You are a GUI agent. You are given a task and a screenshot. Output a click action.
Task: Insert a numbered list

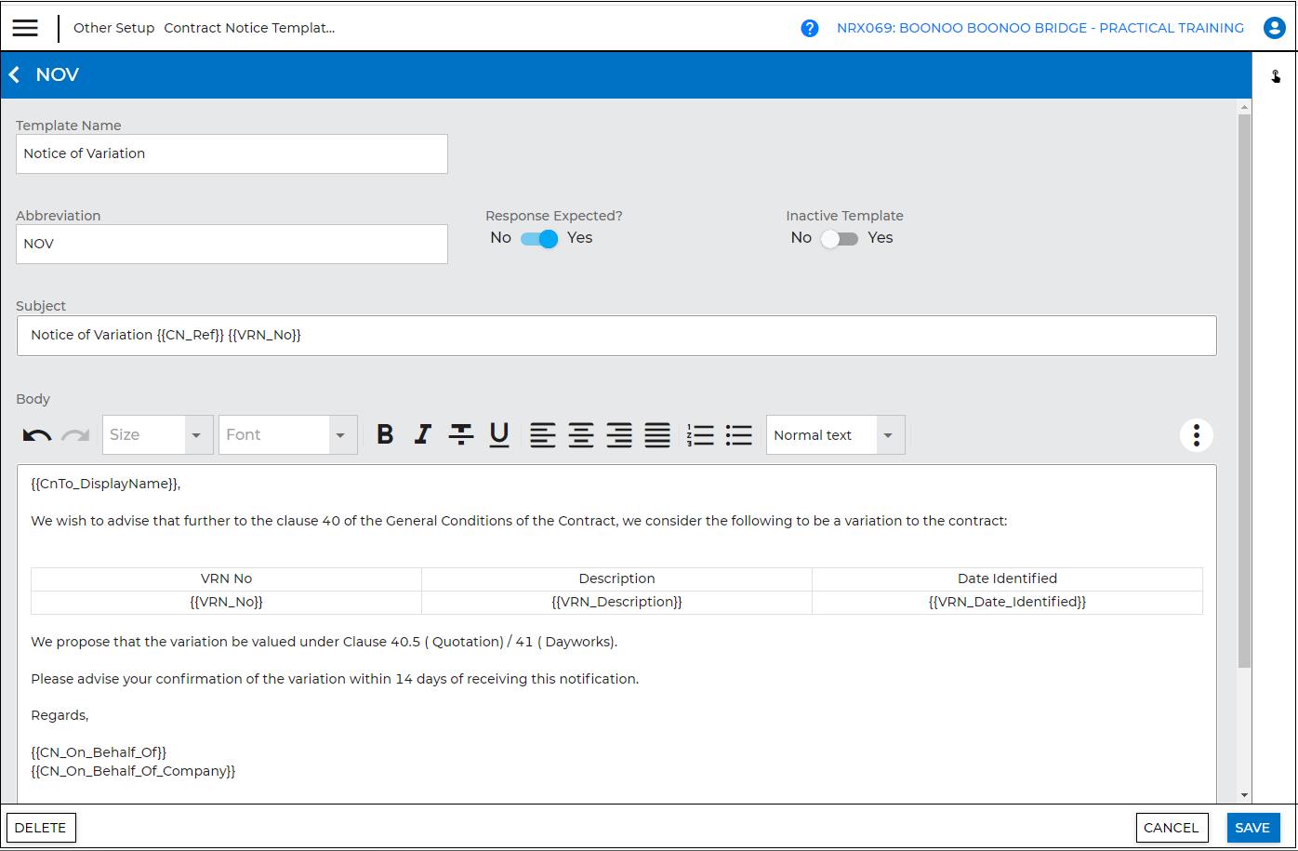pyautogui.click(x=700, y=434)
